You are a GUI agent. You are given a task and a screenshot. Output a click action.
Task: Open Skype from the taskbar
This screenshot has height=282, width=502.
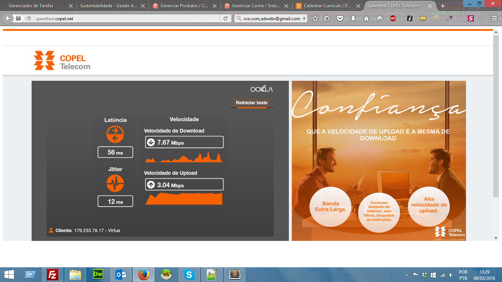189,274
